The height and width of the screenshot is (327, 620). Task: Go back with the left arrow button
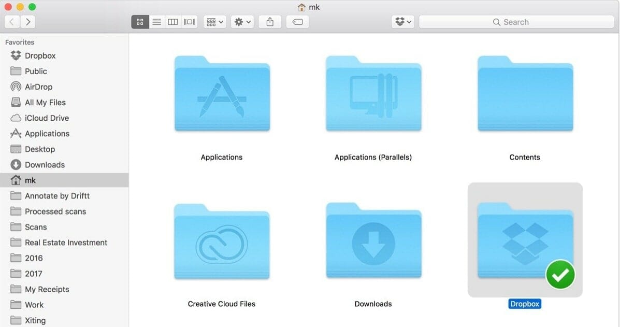tap(12, 22)
